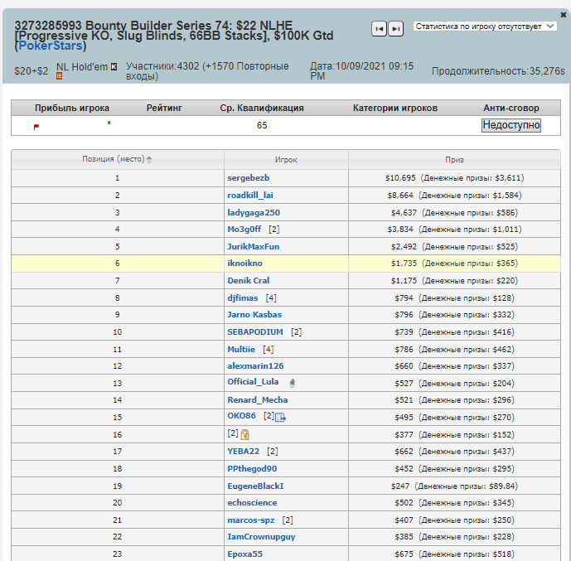
Task: Click the Игрок column header
Action: pyautogui.click(x=286, y=160)
